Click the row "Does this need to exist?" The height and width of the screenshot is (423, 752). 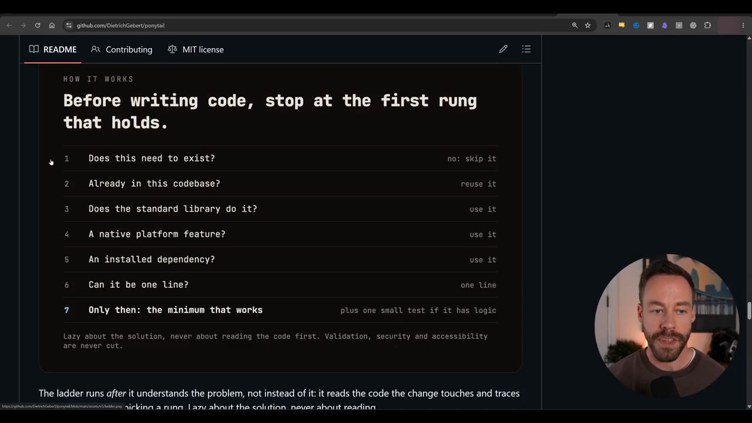[280, 159]
